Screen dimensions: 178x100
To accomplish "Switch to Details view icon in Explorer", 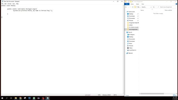I will (174, 96).
